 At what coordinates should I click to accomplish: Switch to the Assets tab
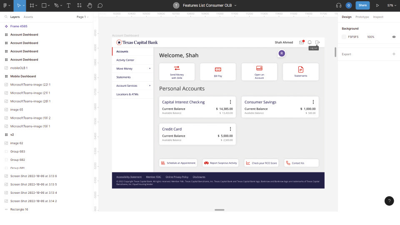pos(28,17)
